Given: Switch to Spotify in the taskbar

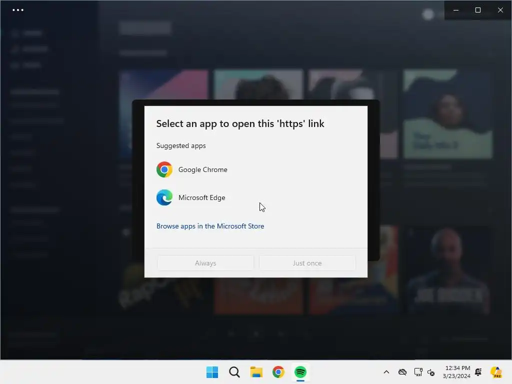Looking at the screenshot, I should coord(300,372).
